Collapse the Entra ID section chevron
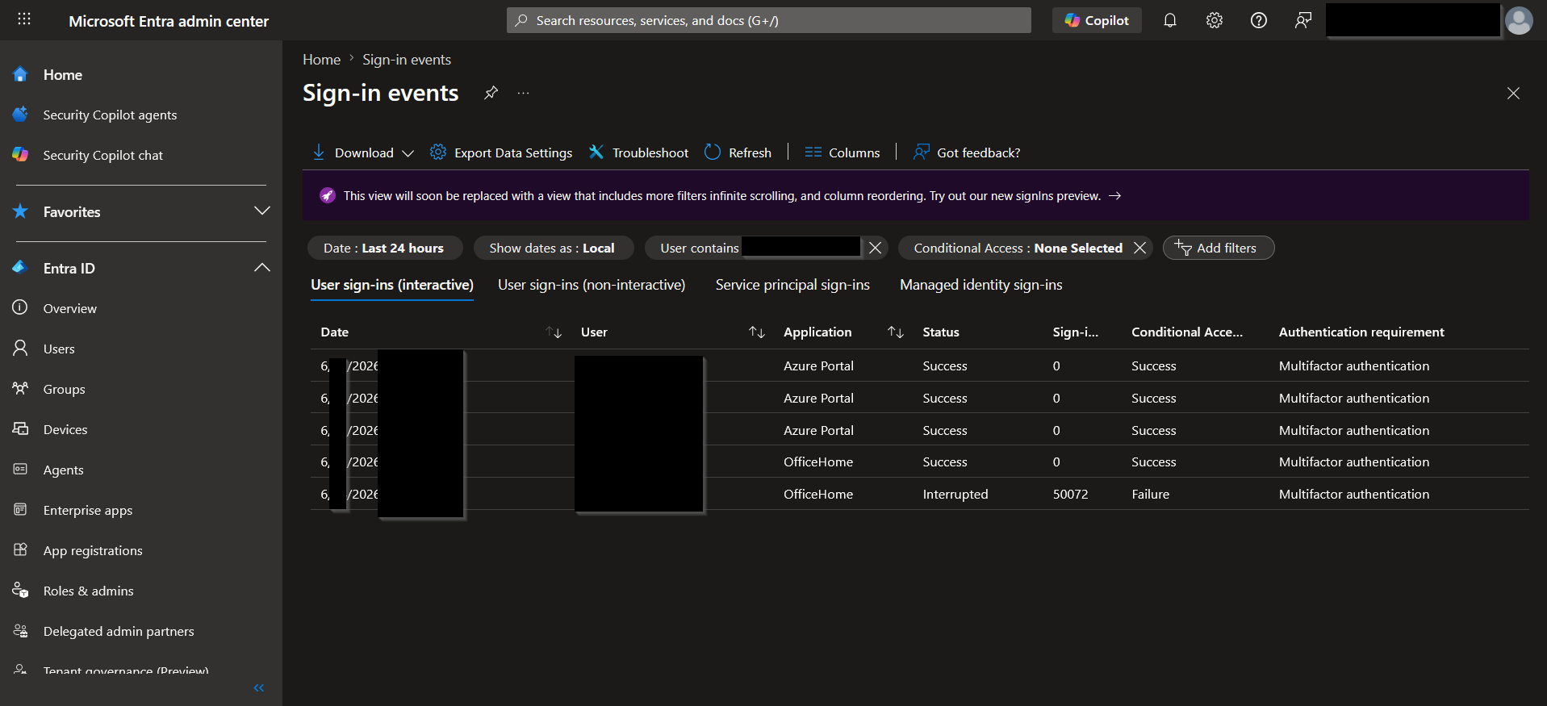This screenshot has width=1547, height=706. [262, 268]
